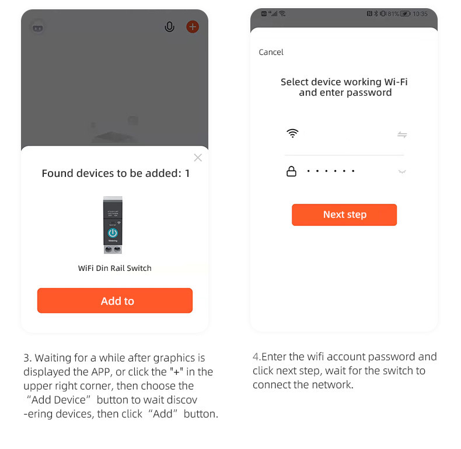
Task: Close the found devices popup
Action: (198, 158)
